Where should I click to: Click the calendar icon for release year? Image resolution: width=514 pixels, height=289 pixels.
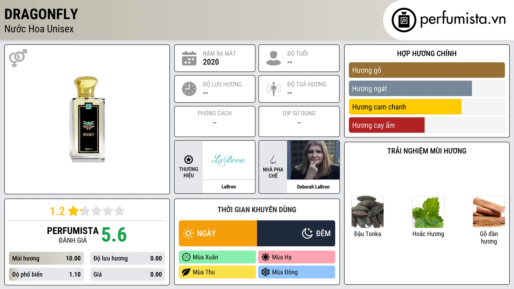pyautogui.click(x=189, y=58)
